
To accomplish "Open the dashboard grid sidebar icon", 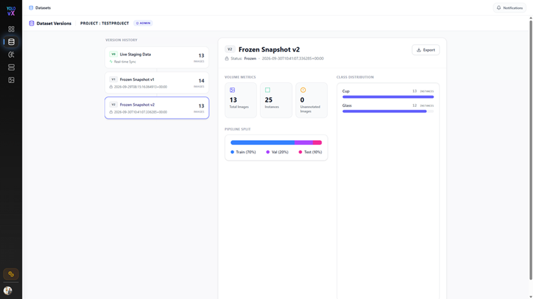I will [11, 29].
